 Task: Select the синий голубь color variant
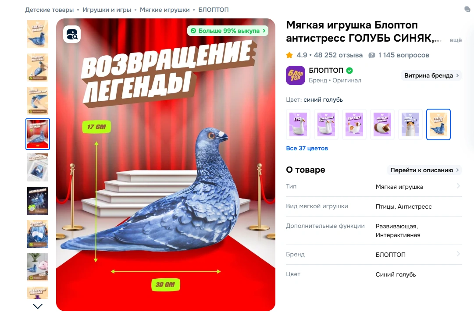[x=438, y=124]
